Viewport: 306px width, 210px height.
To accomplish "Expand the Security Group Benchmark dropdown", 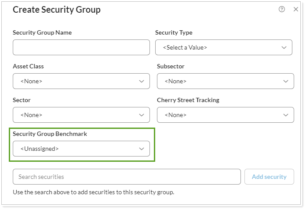I will pyautogui.click(x=81, y=149).
